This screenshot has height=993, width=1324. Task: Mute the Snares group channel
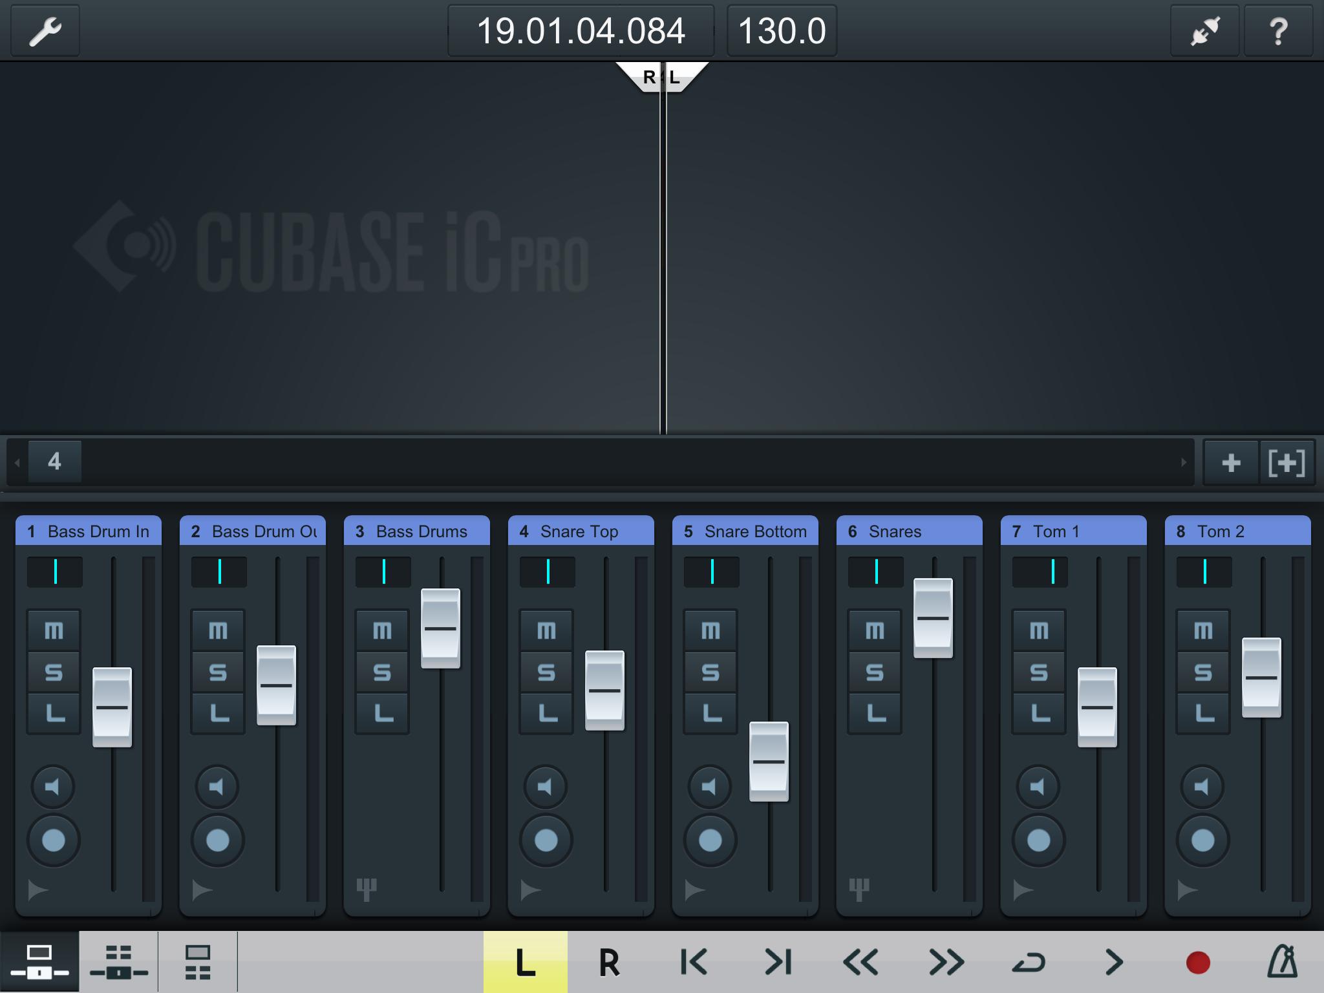coord(875,630)
